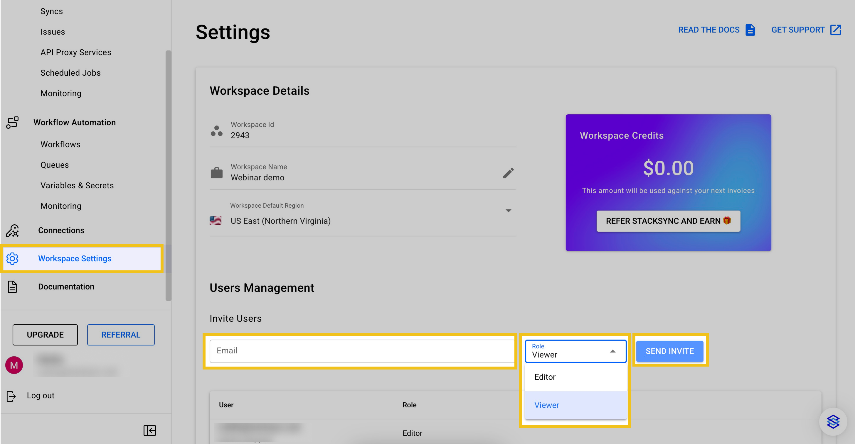Click REFER STACKSYNC AND EARN button
855x444 pixels.
point(668,221)
